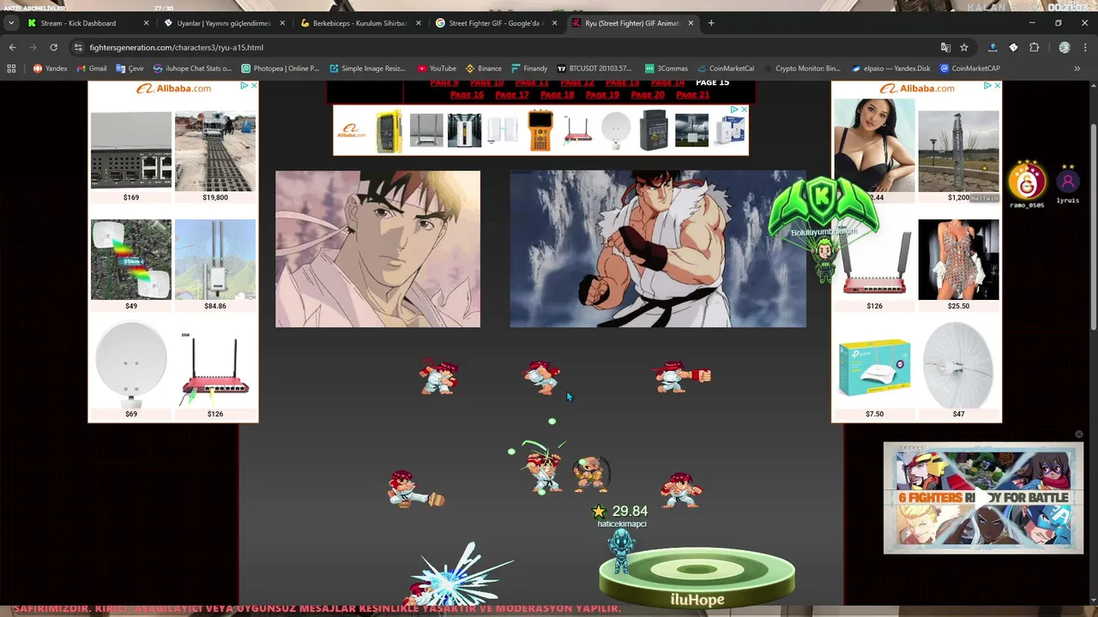
Task: Open the Binance bookmark
Action: 483,69
